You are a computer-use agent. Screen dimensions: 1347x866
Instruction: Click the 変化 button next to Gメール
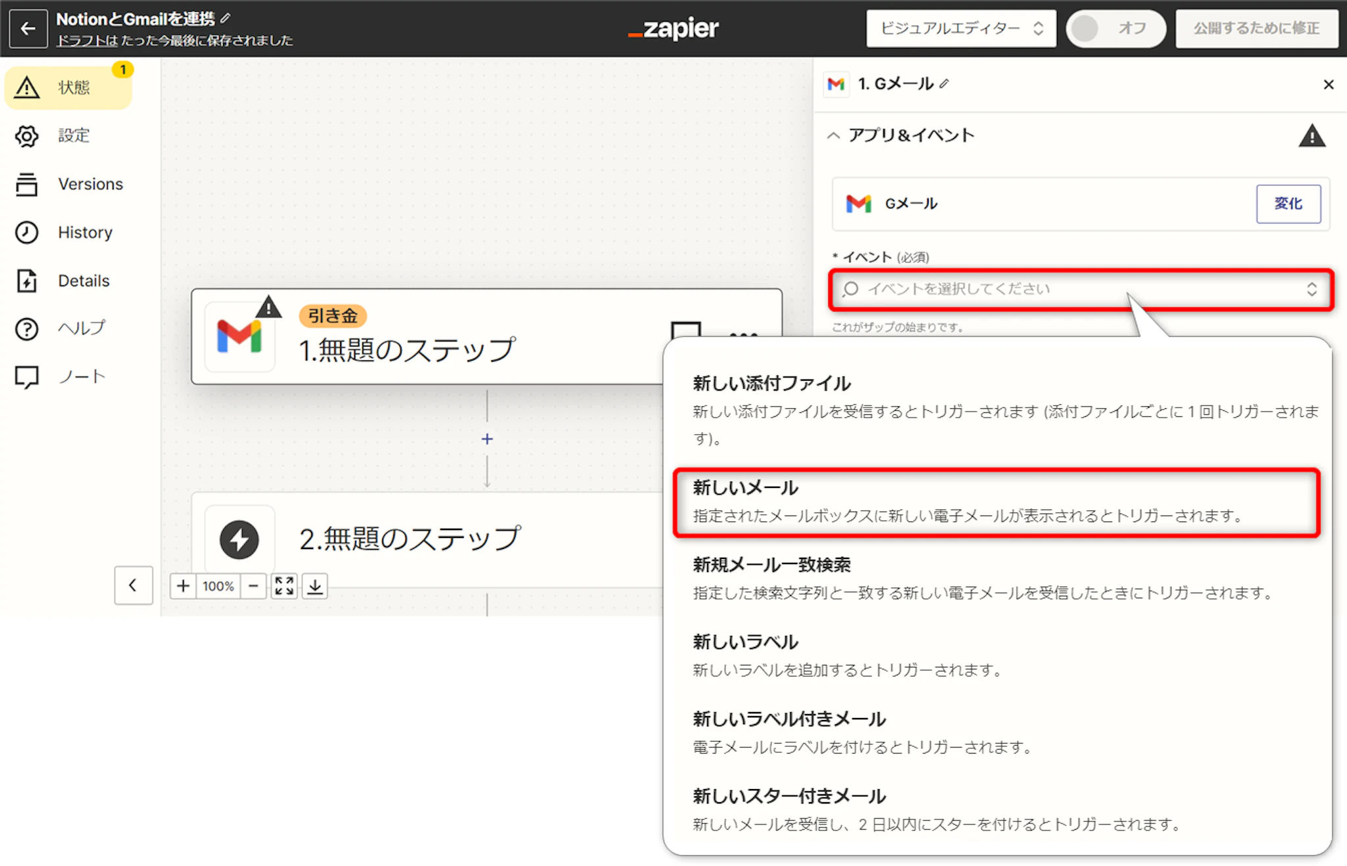[1287, 204]
